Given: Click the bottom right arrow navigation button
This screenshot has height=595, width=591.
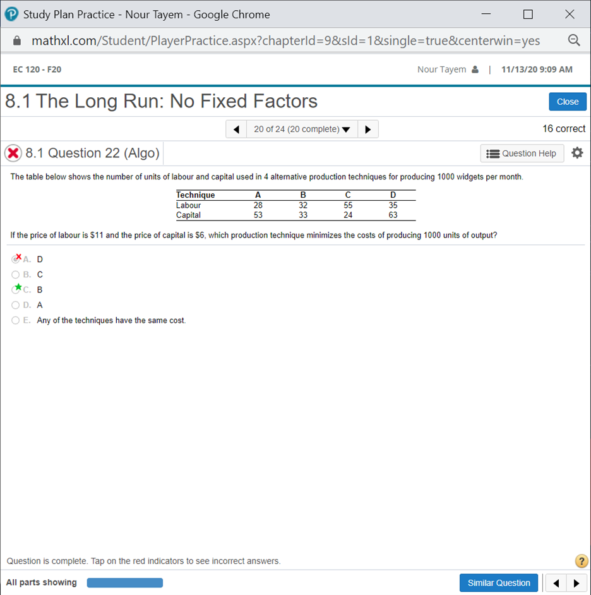Looking at the screenshot, I should pos(576,583).
